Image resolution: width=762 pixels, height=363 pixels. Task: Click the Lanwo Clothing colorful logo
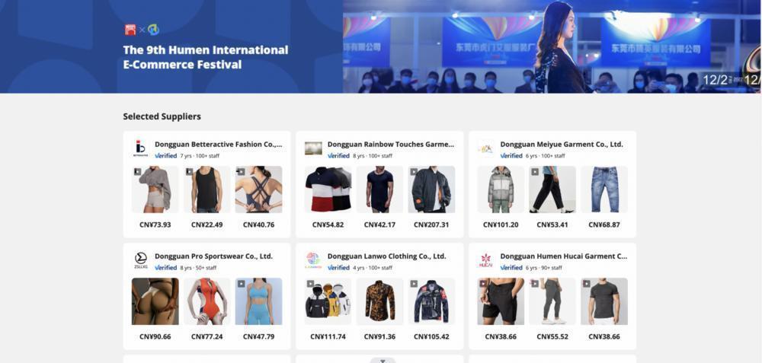(313, 260)
